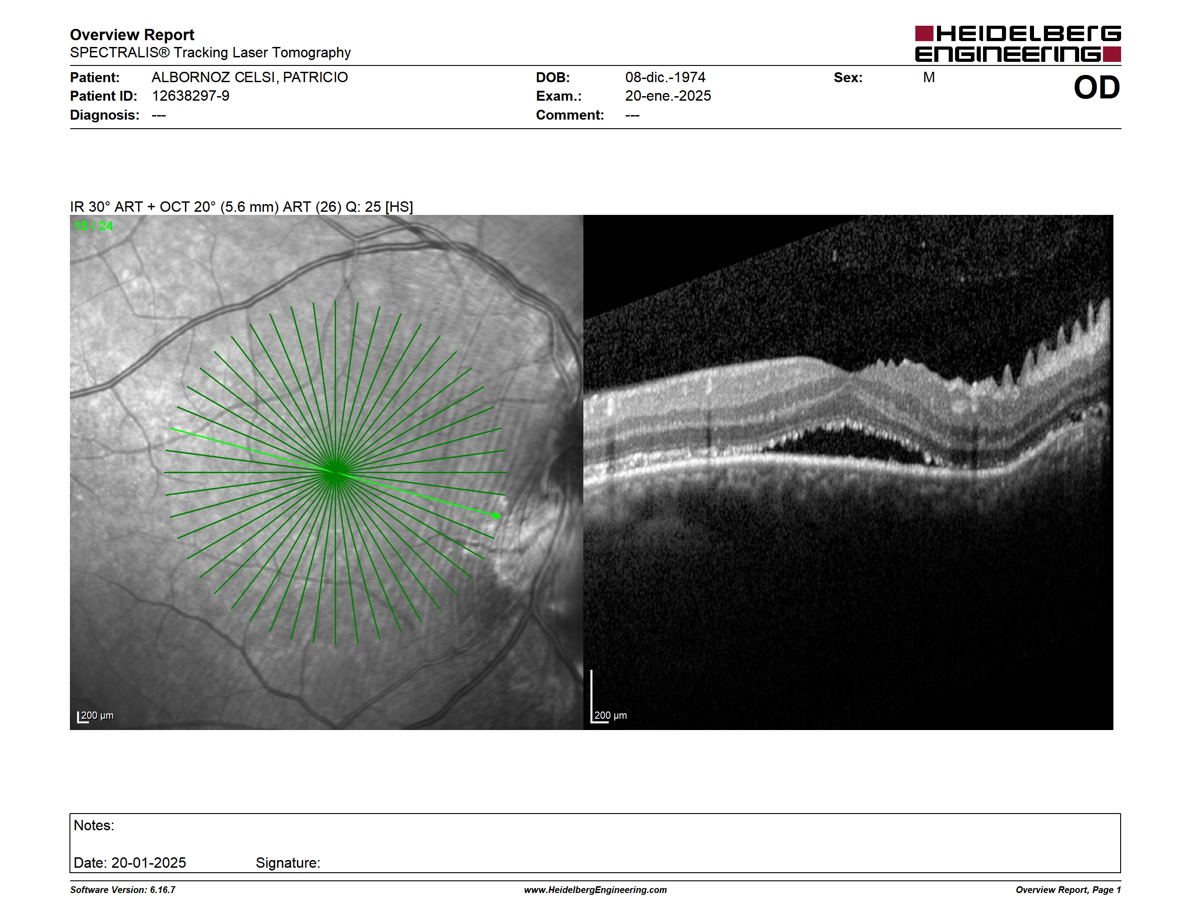Click 'Overview Report, Page 1' footer
Viewport: 1191px width, 921px height.
[x=1068, y=890]
